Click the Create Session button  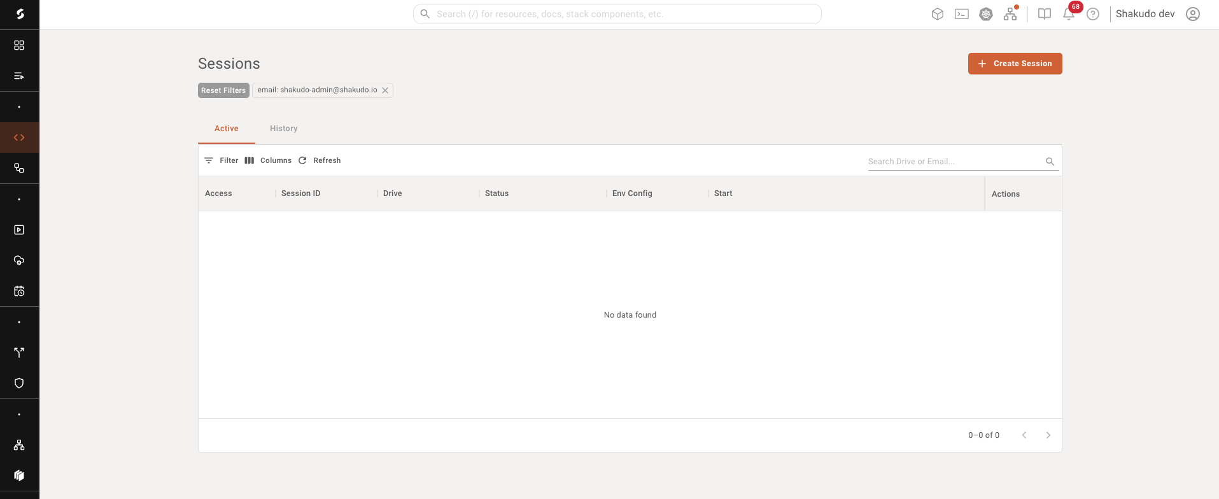pyautogui.click(x=1015, y=64)
